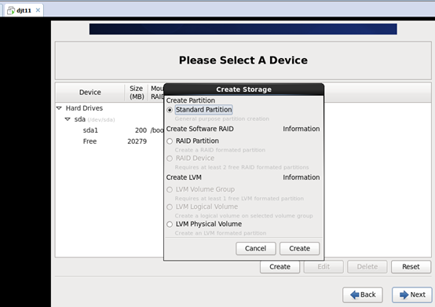The width and height of the screenshot is (435, 307).
Task: Collapse the sda drive node
Action: (x=68, y=119)
